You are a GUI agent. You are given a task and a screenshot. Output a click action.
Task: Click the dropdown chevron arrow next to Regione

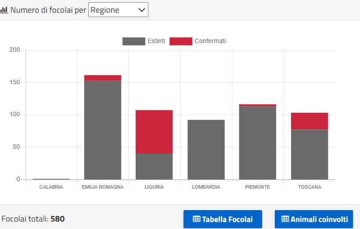(x=142, y=10)
